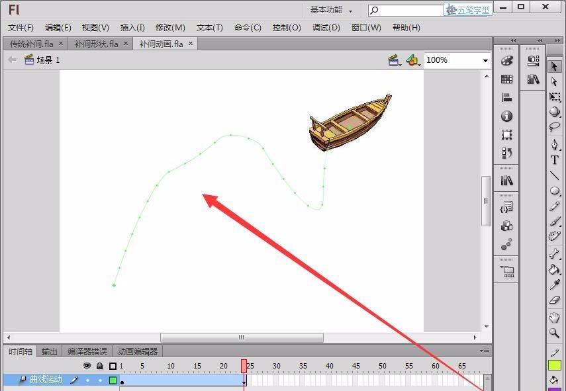Open the 基本功能 workspace dropdown
Screen dimensions: 566x391
pos(331,10)
